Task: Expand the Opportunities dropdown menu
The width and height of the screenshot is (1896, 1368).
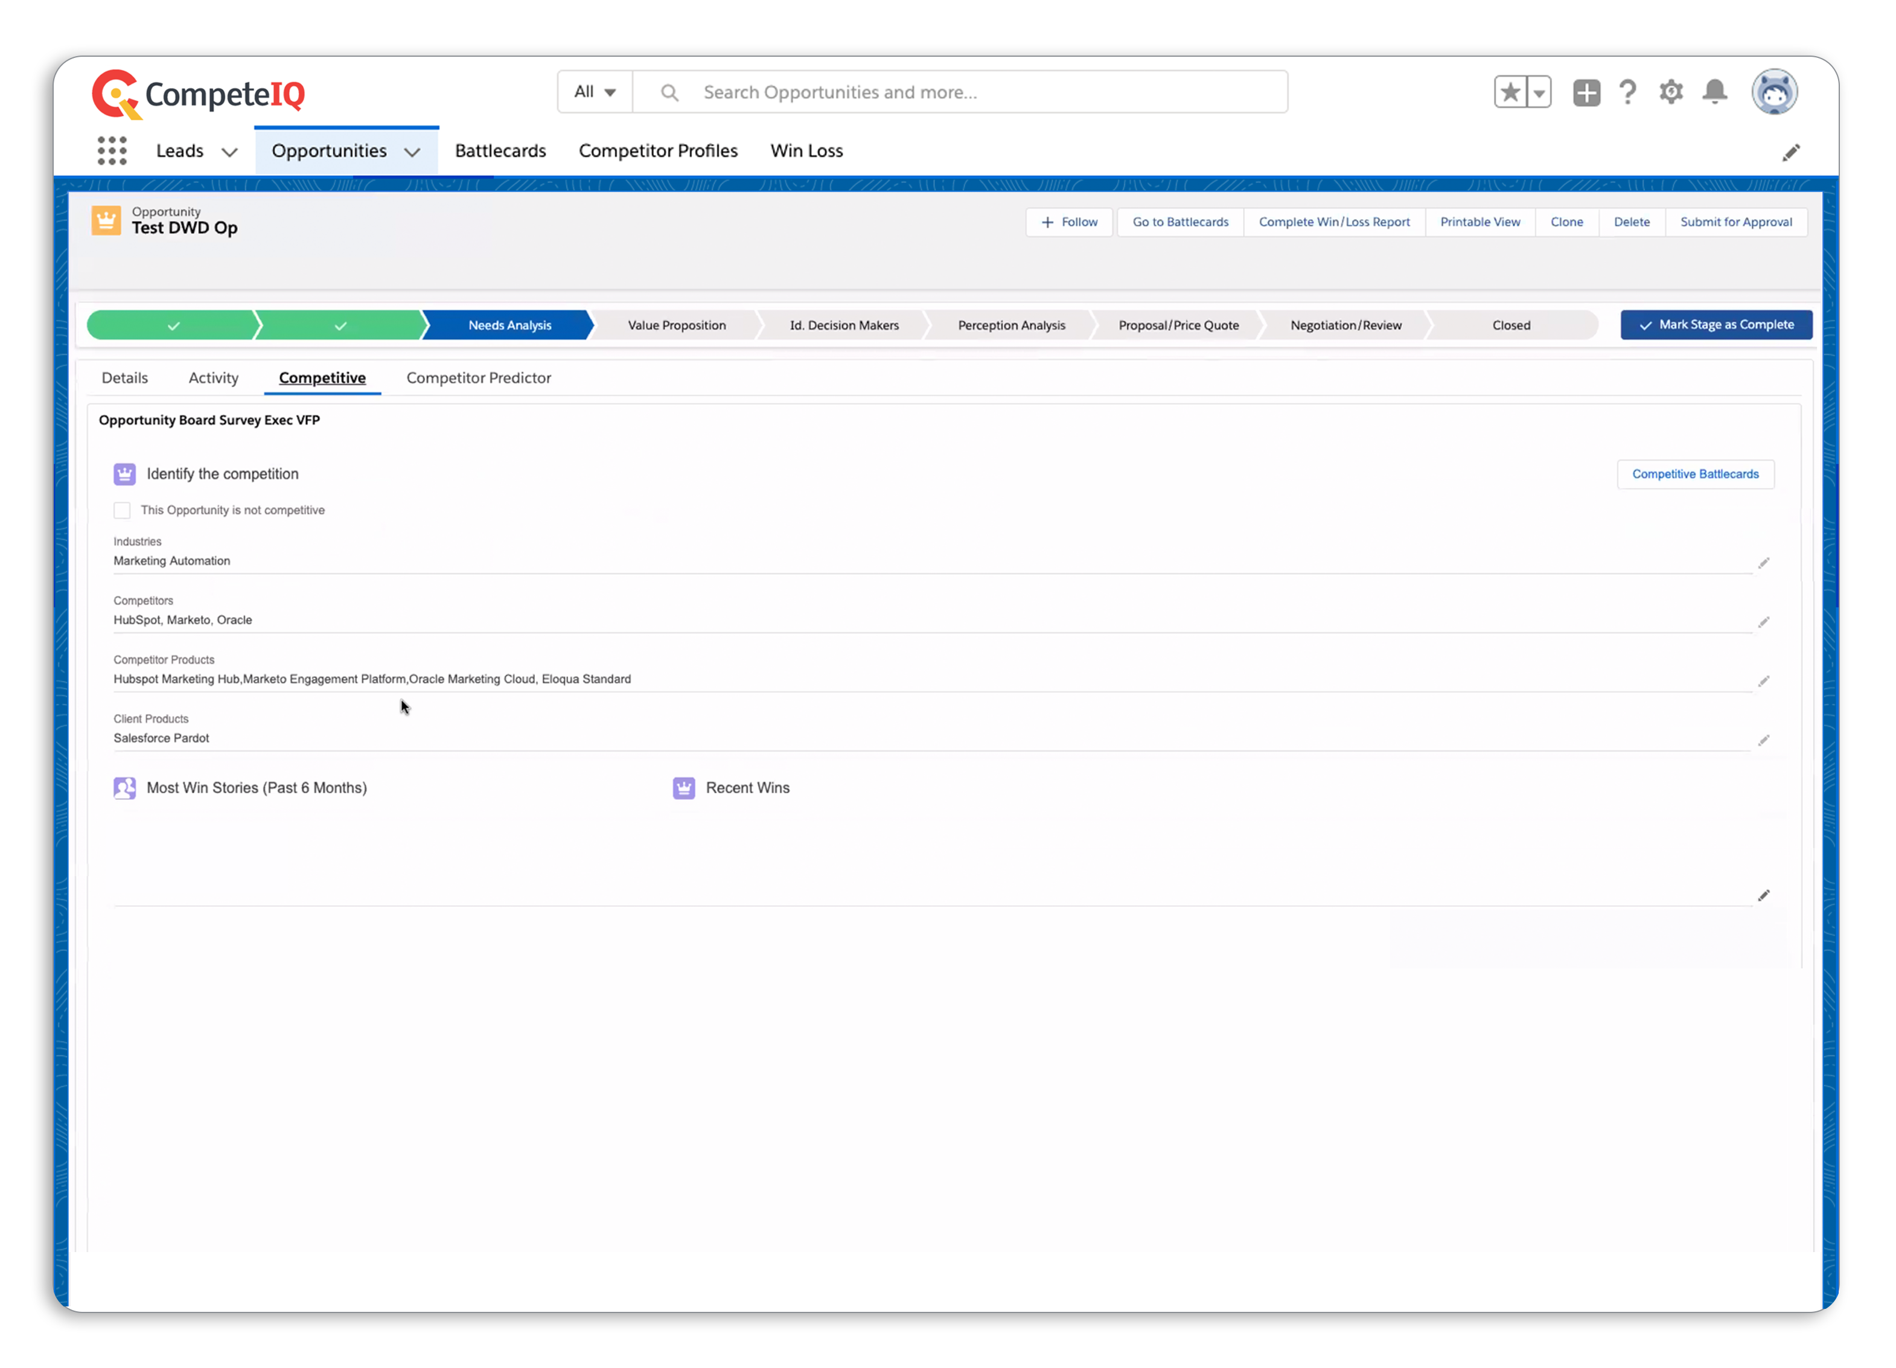Action: (410, 152)
